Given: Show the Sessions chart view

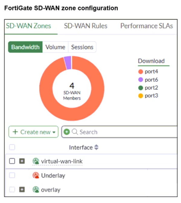Looking at the screenshot, I should point(82,47).
